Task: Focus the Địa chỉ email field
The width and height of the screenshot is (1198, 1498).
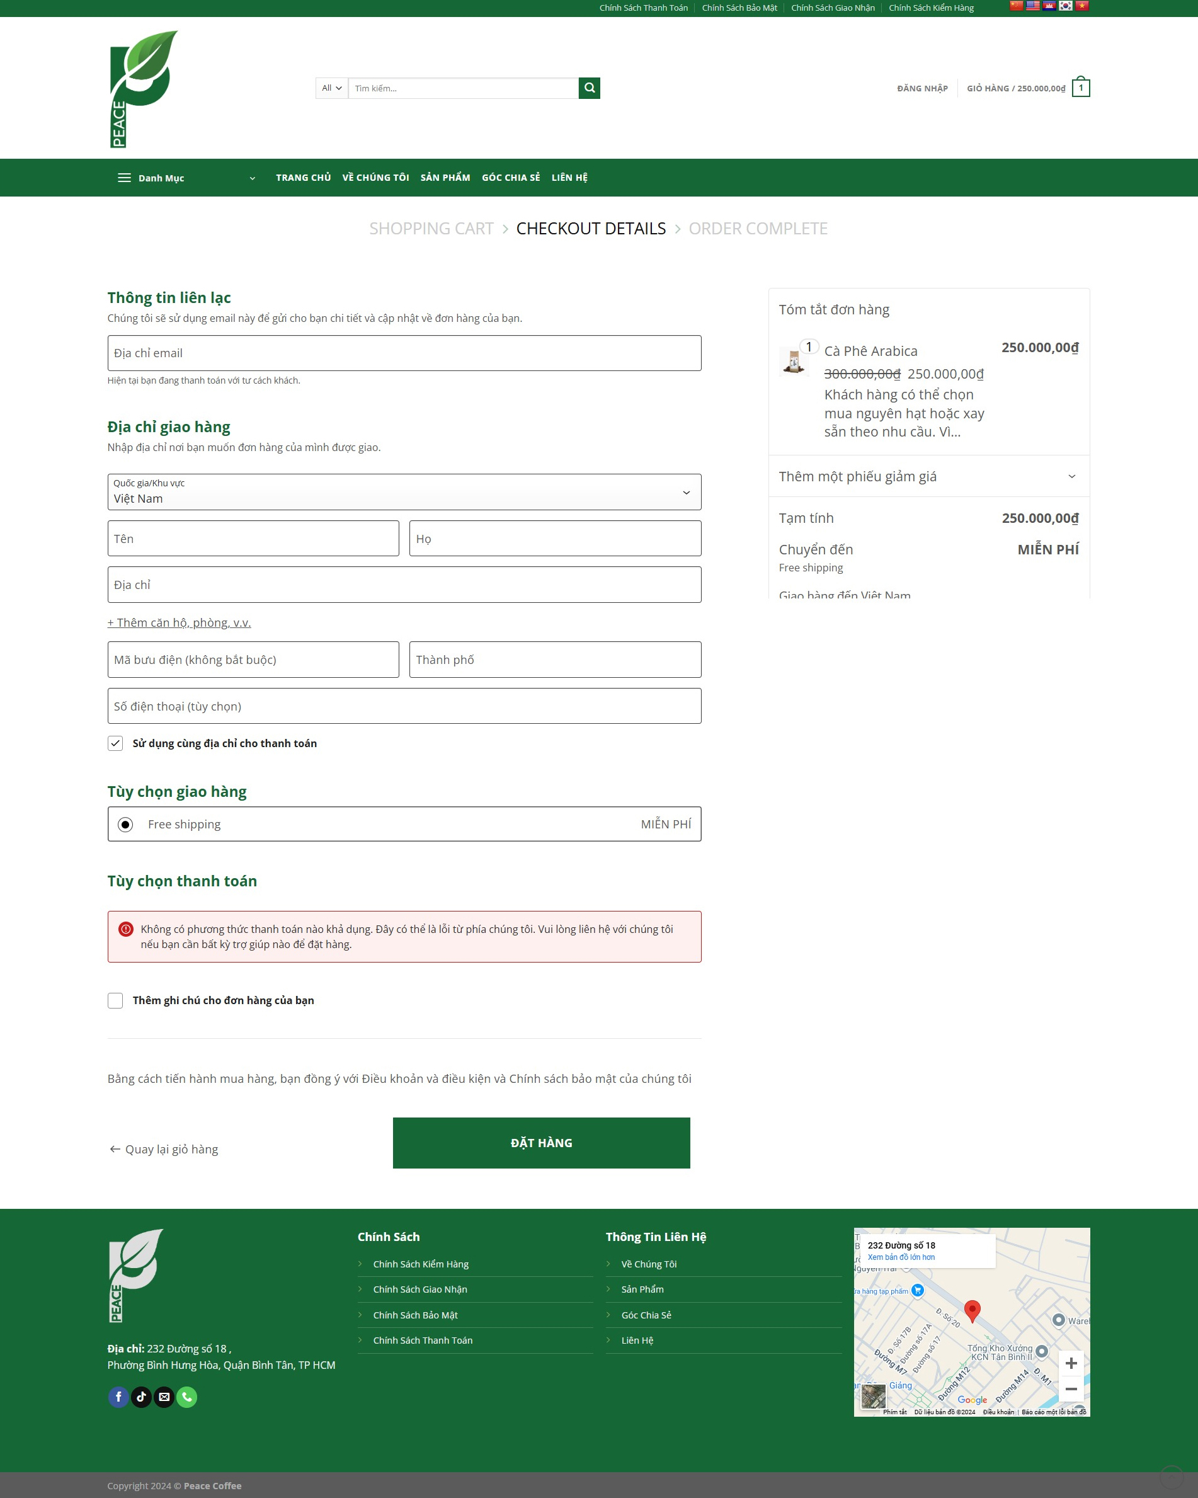Action: pyautogui.click(x=404, y=353)
